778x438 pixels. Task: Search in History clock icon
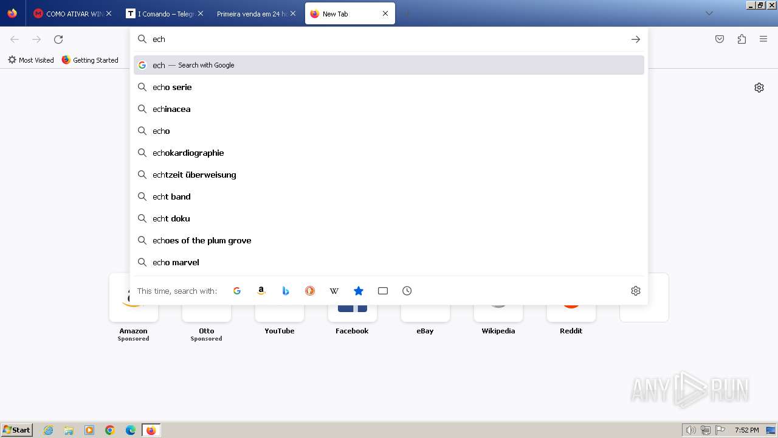click(407, 291)
